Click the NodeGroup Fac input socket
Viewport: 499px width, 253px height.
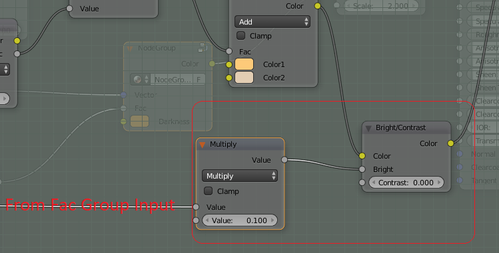[124, 108]
